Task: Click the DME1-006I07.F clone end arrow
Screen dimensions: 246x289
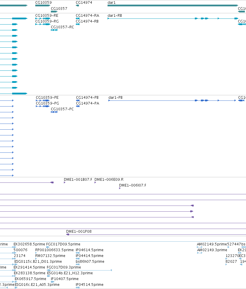Action: coord(120,188)
